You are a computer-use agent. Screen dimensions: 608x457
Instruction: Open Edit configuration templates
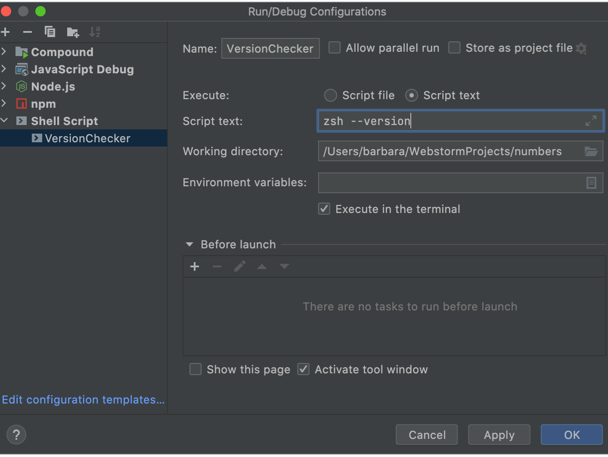83,400
